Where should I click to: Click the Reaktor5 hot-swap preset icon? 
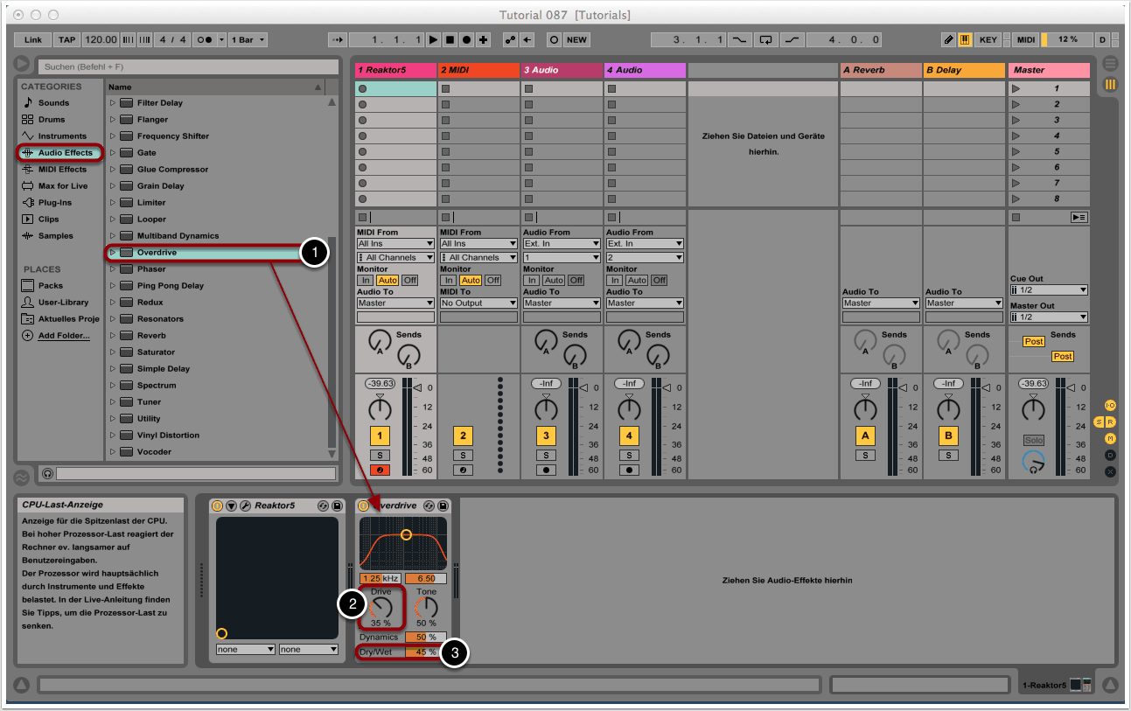pos(323,505)
